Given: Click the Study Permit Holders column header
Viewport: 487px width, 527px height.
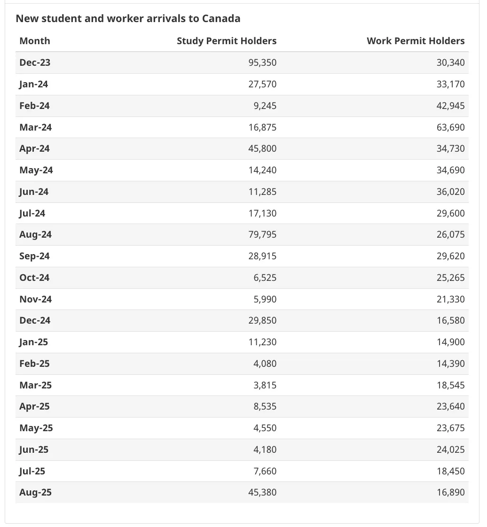Looking at the screenshot, I should 227,41.
